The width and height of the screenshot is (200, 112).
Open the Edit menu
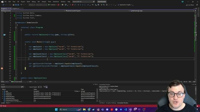[10, 2]
